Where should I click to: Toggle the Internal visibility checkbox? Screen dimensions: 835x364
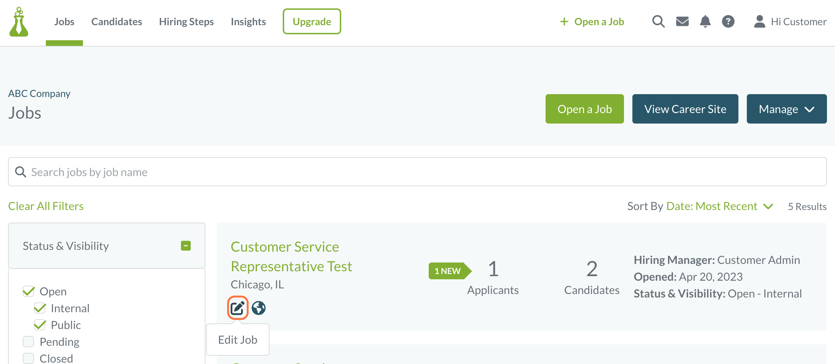click(40, 308)
